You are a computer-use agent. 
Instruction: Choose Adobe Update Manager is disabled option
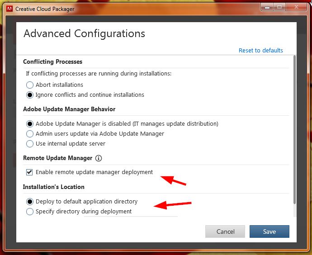tap(30, 124)
